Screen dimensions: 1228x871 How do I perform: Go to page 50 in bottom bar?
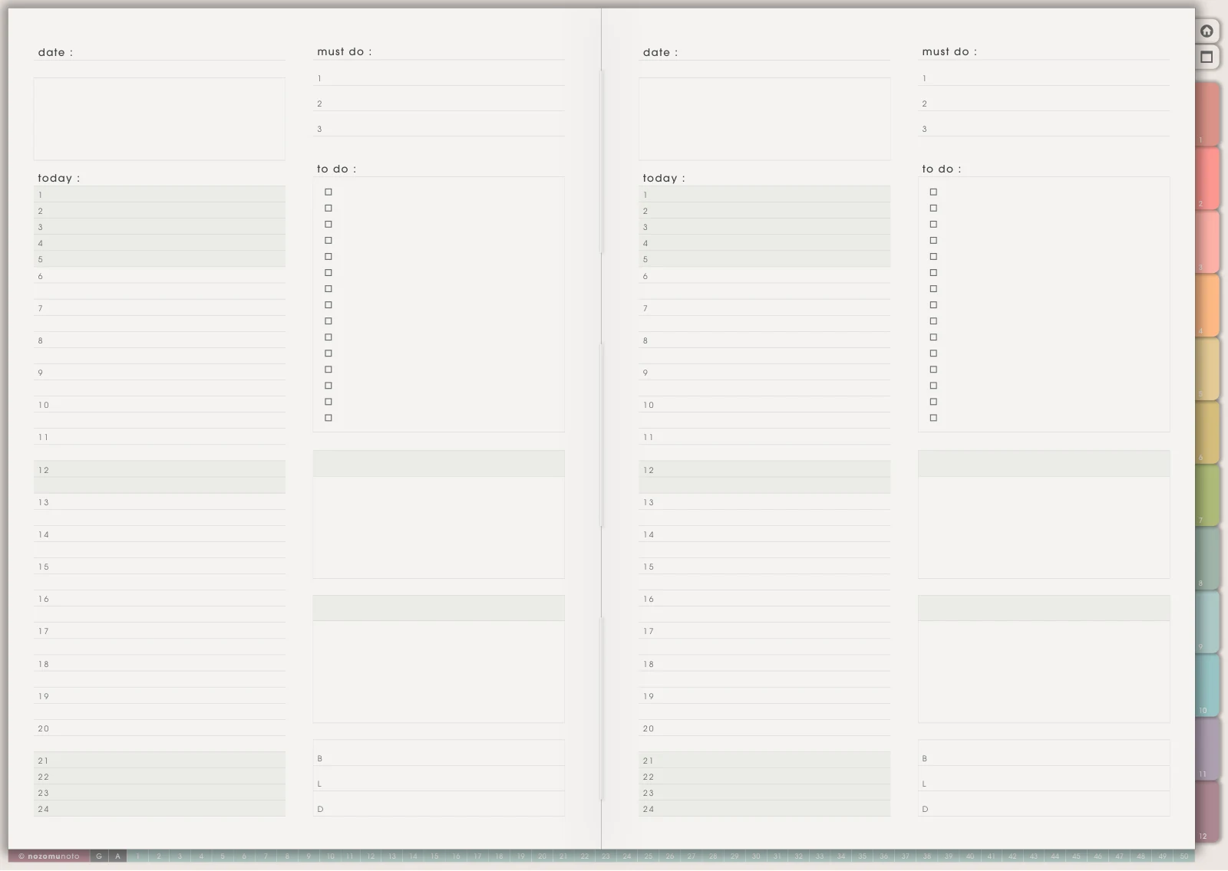pos(1183,856)
